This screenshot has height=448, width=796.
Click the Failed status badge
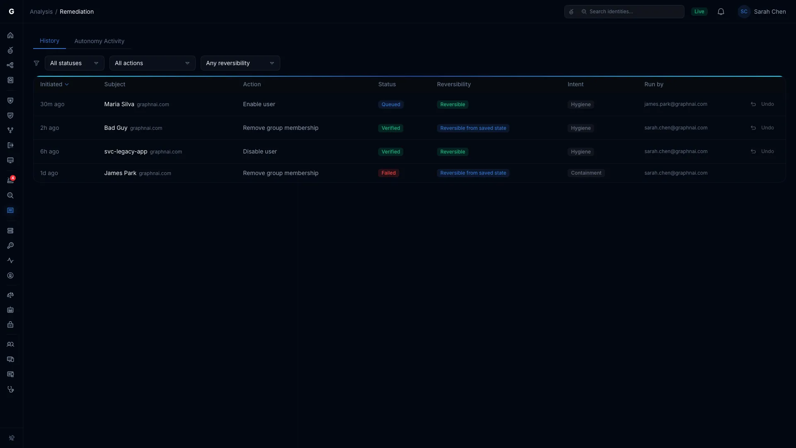388,173
